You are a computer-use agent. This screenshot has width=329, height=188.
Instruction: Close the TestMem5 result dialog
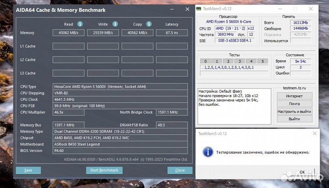pos(315,133)
